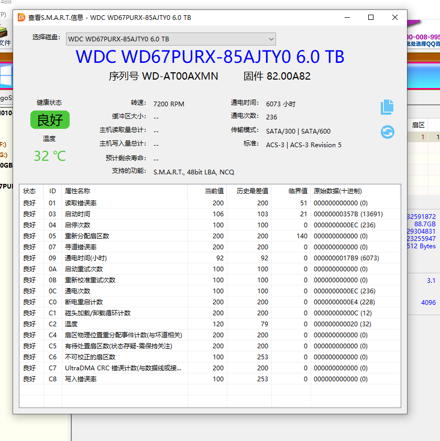Click the app icon in title bar

(21, 17)
